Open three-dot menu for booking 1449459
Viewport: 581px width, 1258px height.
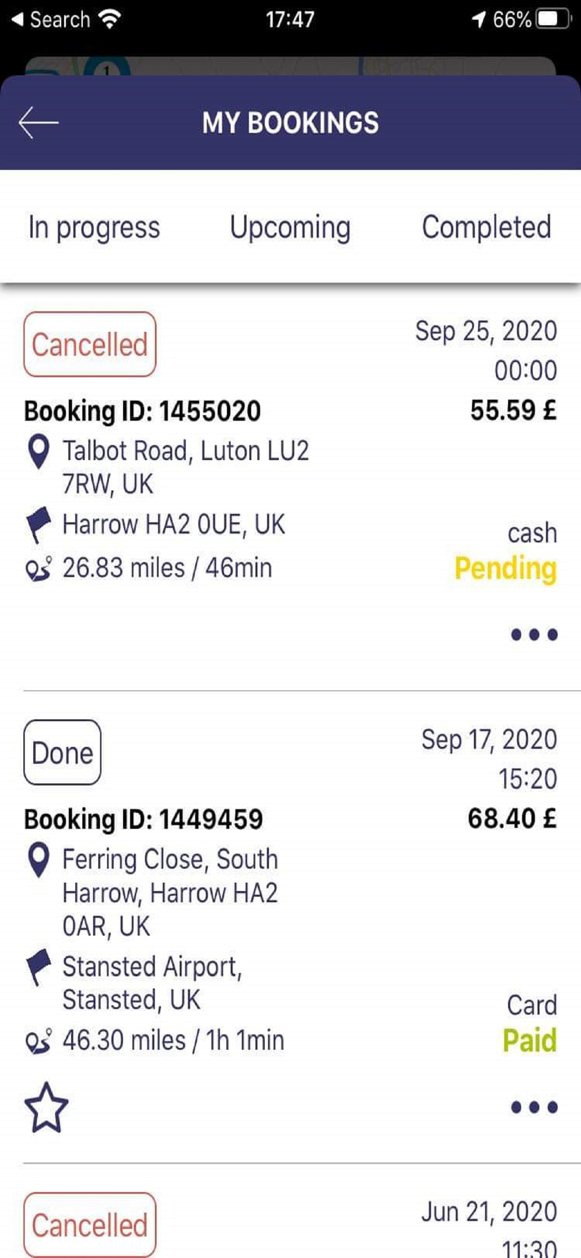[534, 1107]
